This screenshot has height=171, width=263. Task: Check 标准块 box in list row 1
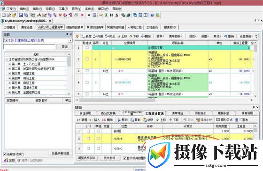point(87,47)
